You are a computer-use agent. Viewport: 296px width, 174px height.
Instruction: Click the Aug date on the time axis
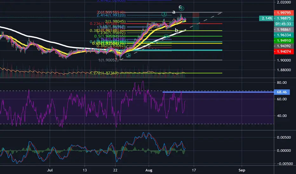(x=149, y=170)
